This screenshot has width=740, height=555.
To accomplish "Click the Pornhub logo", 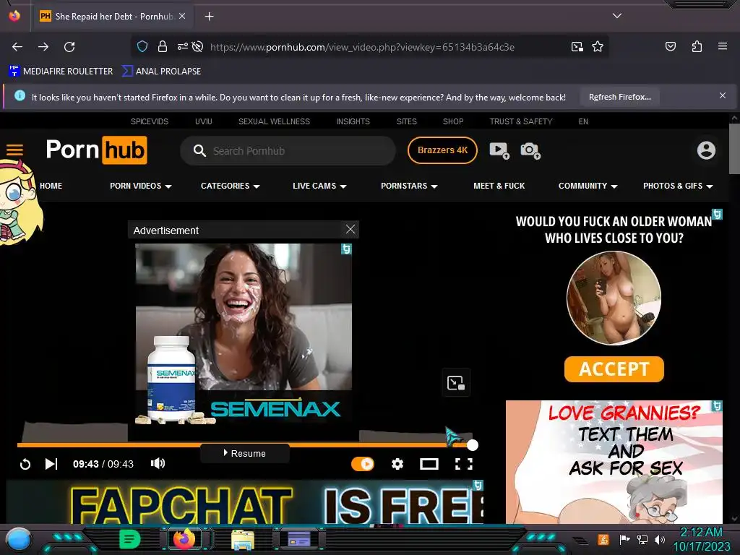I will pyautogui.click(x=96, y=150).
